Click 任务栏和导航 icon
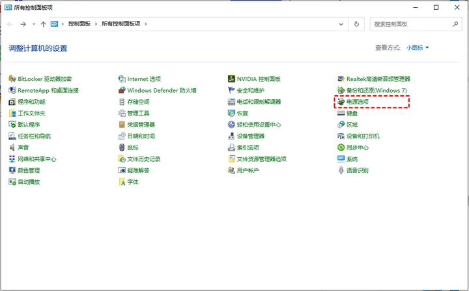This screenshot has width=469, height=291. tap(12, 136)
